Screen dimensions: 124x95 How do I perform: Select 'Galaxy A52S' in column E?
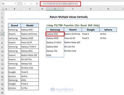pos(55,38)
